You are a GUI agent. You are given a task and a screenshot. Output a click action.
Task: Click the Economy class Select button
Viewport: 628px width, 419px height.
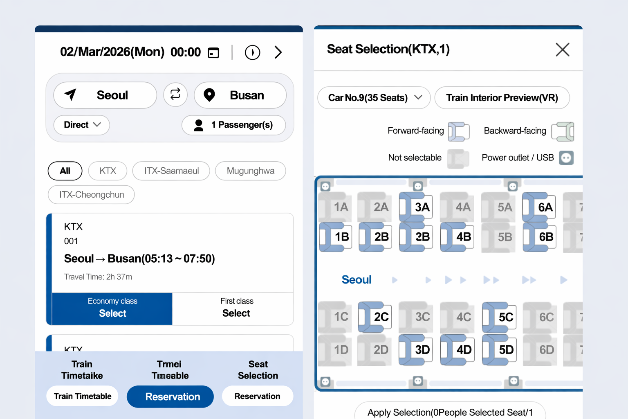tap(112, 308)
